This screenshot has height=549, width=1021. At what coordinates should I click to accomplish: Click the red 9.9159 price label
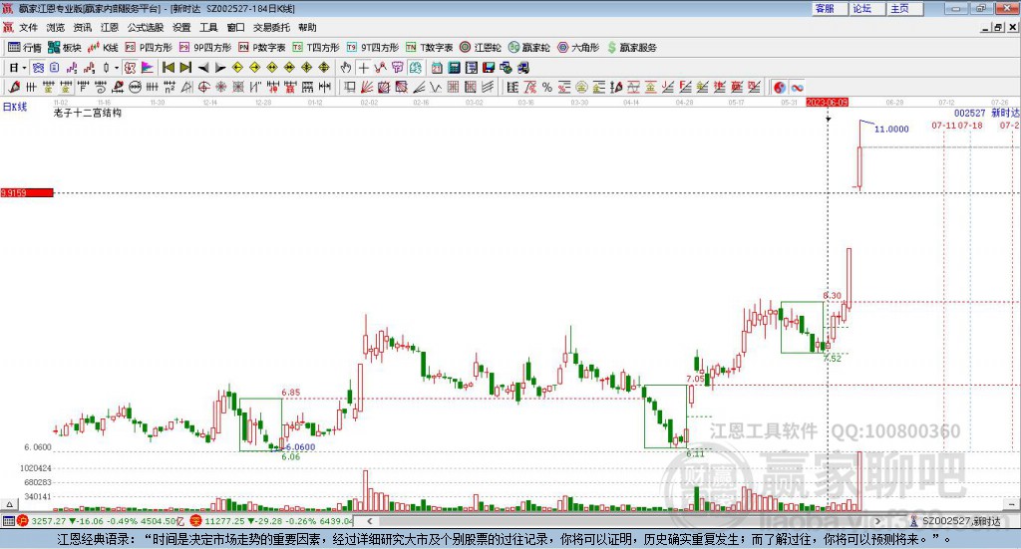27,192
